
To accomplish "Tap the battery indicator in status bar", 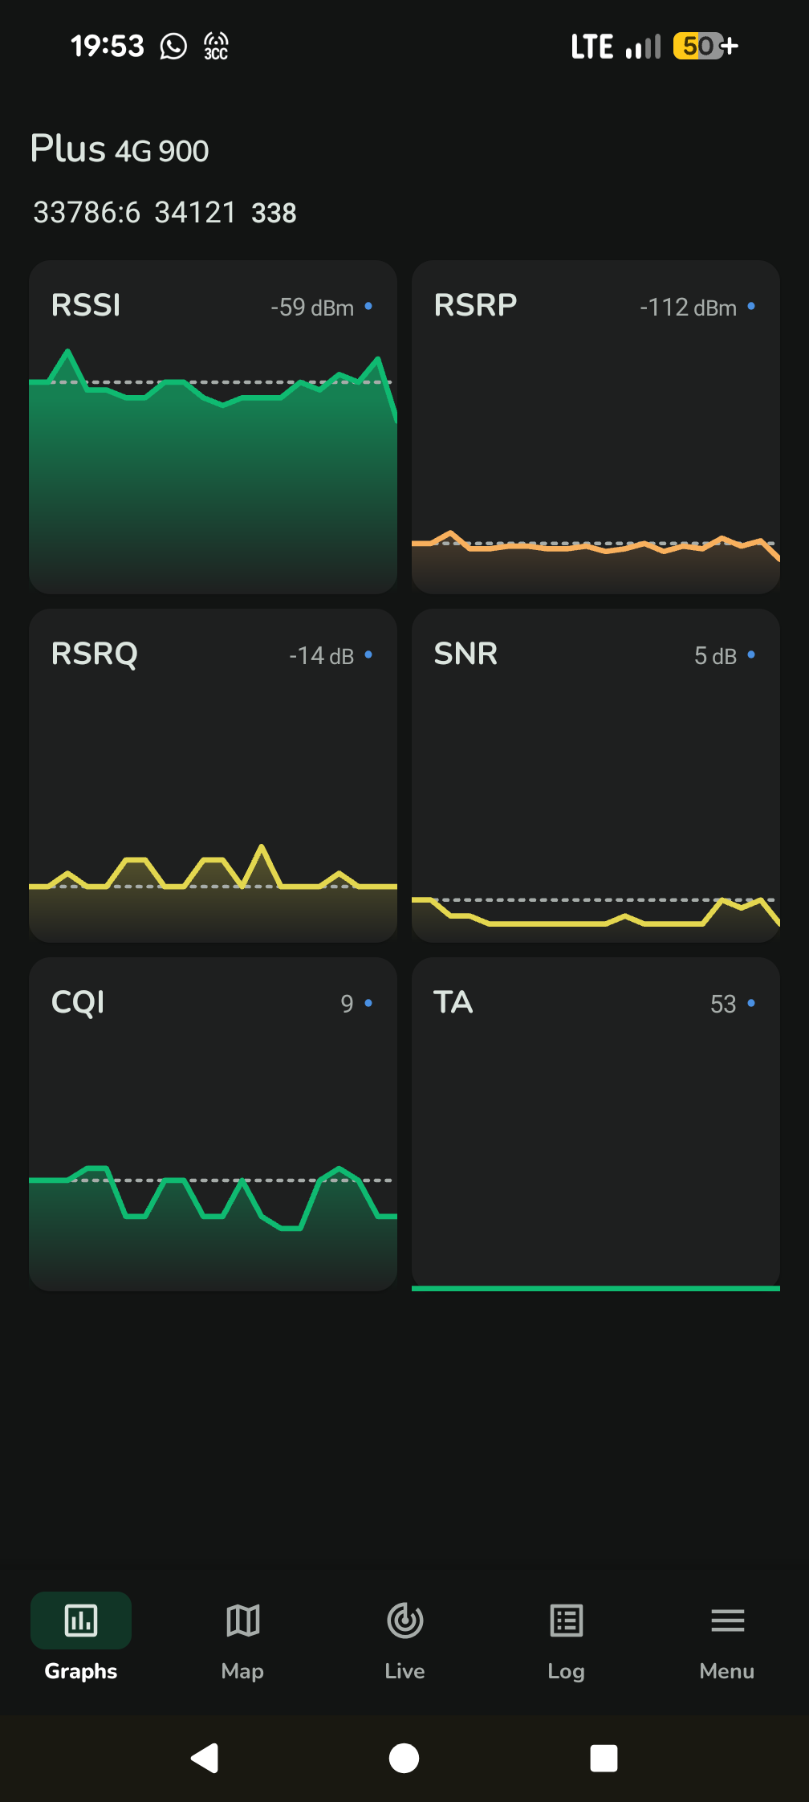I will 705,47.
